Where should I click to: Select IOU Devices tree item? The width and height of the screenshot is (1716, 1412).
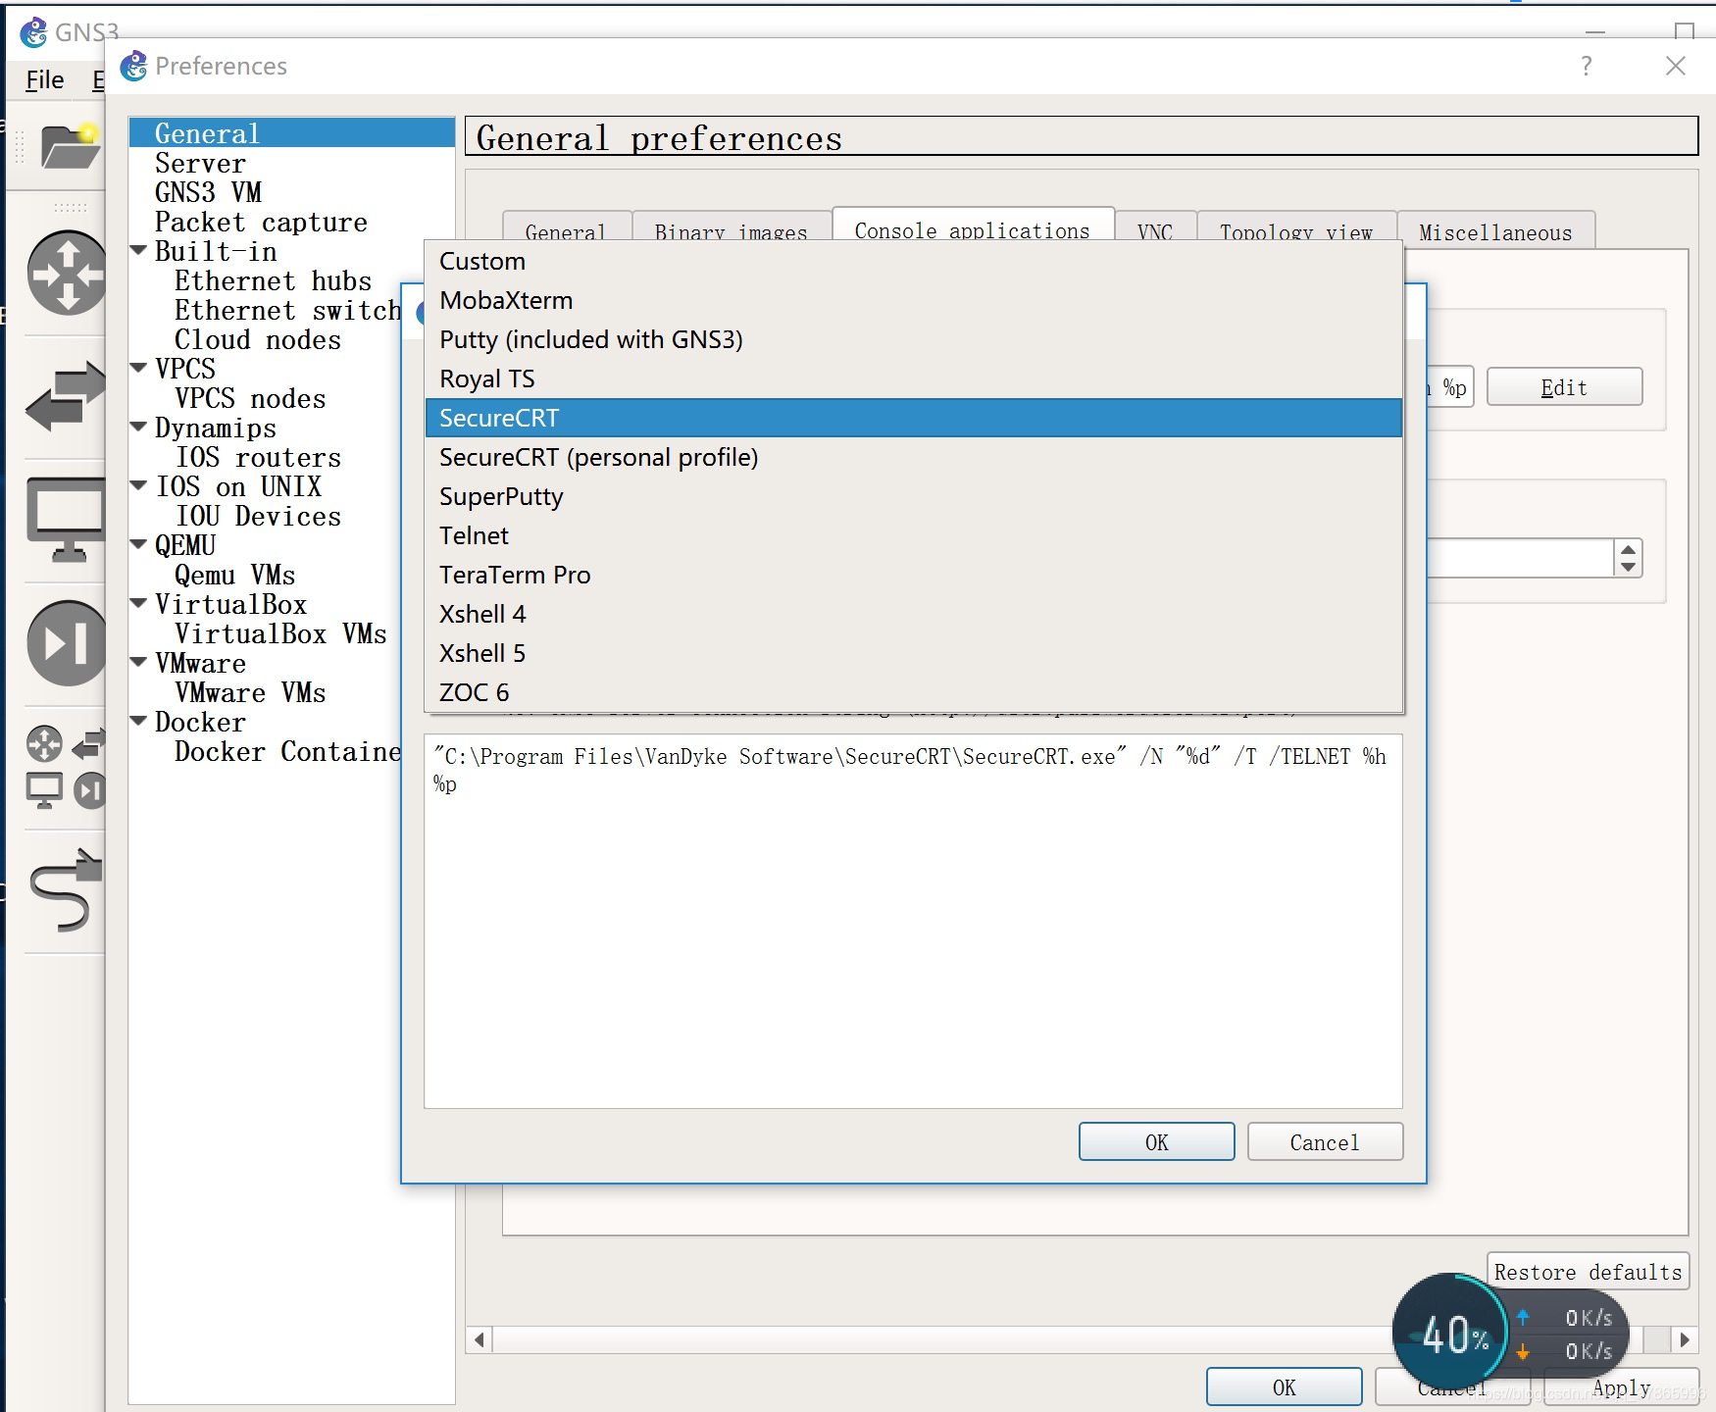pos(258,516)
